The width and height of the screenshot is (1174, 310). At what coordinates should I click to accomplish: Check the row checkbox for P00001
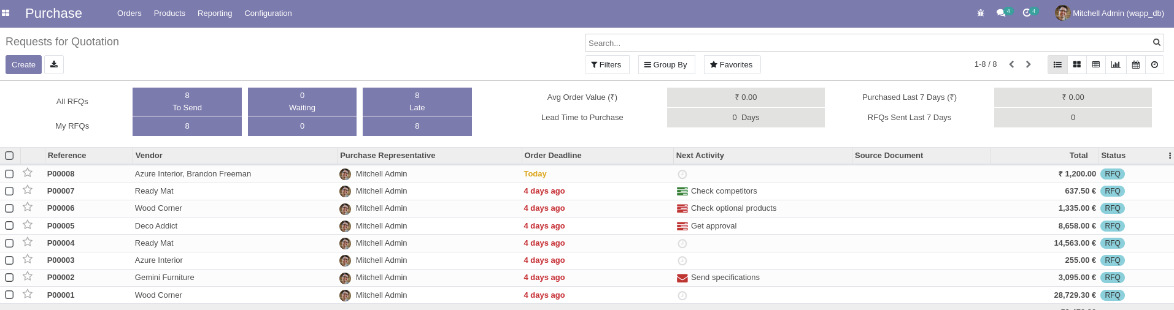pos(9,295)
